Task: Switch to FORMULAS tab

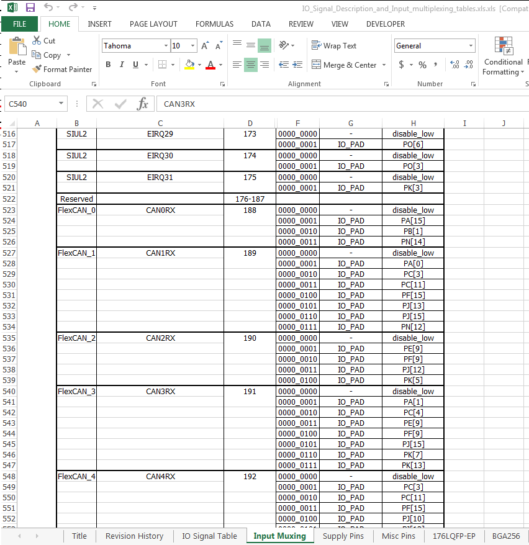Action: [x=214, y=24]
